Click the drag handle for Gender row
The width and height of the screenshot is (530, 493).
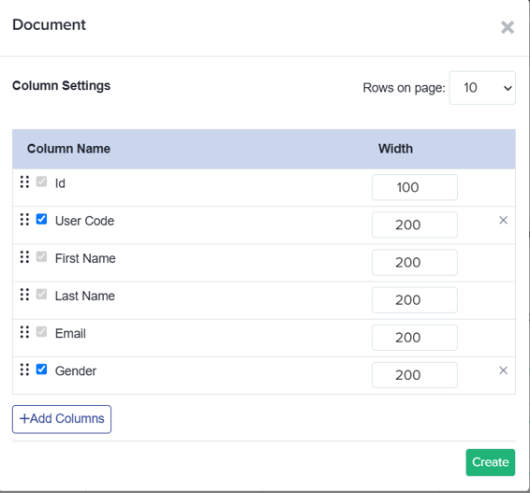pyautogui.click(x=24, y=370)
